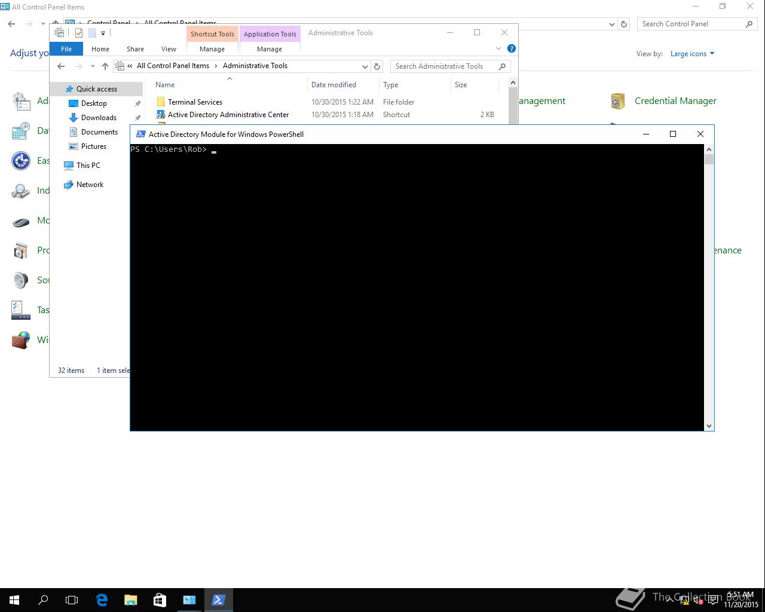Expand the Control Panel address bar history dropdown

coord(611,24)
